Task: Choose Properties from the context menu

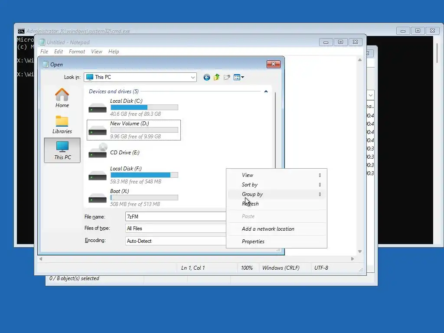Action: coord(277,242)
